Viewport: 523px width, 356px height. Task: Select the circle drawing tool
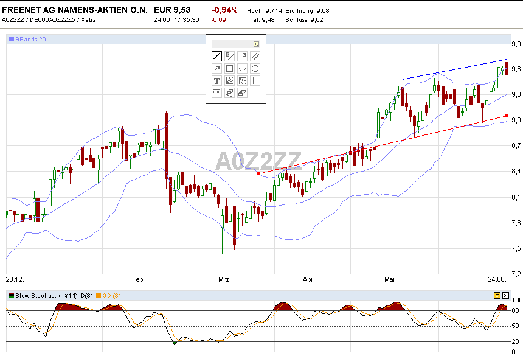click(x=255, y=68)
